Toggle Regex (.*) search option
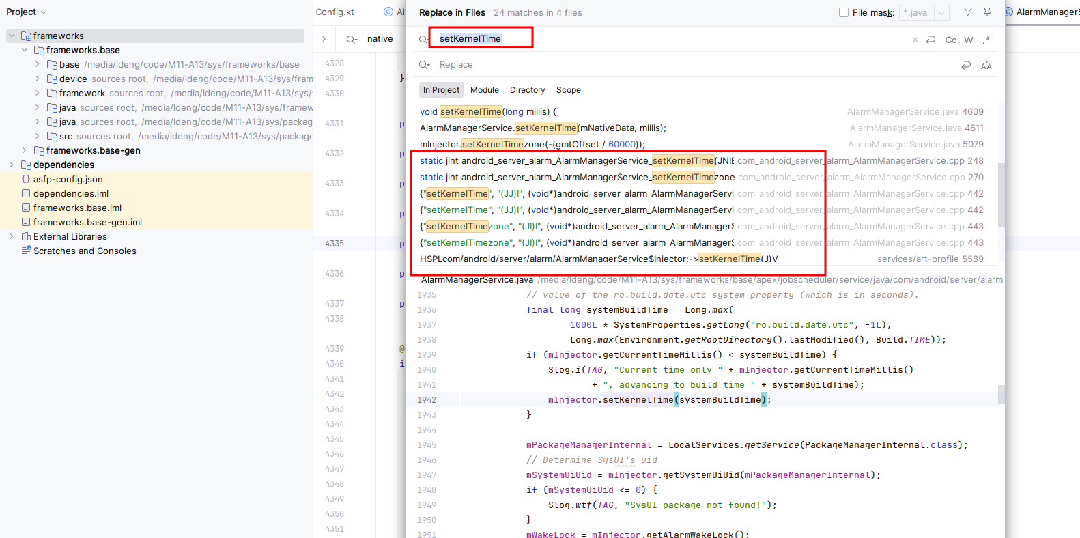The height and width of the screenshot is (538, 1080). (x=986, y=40)
